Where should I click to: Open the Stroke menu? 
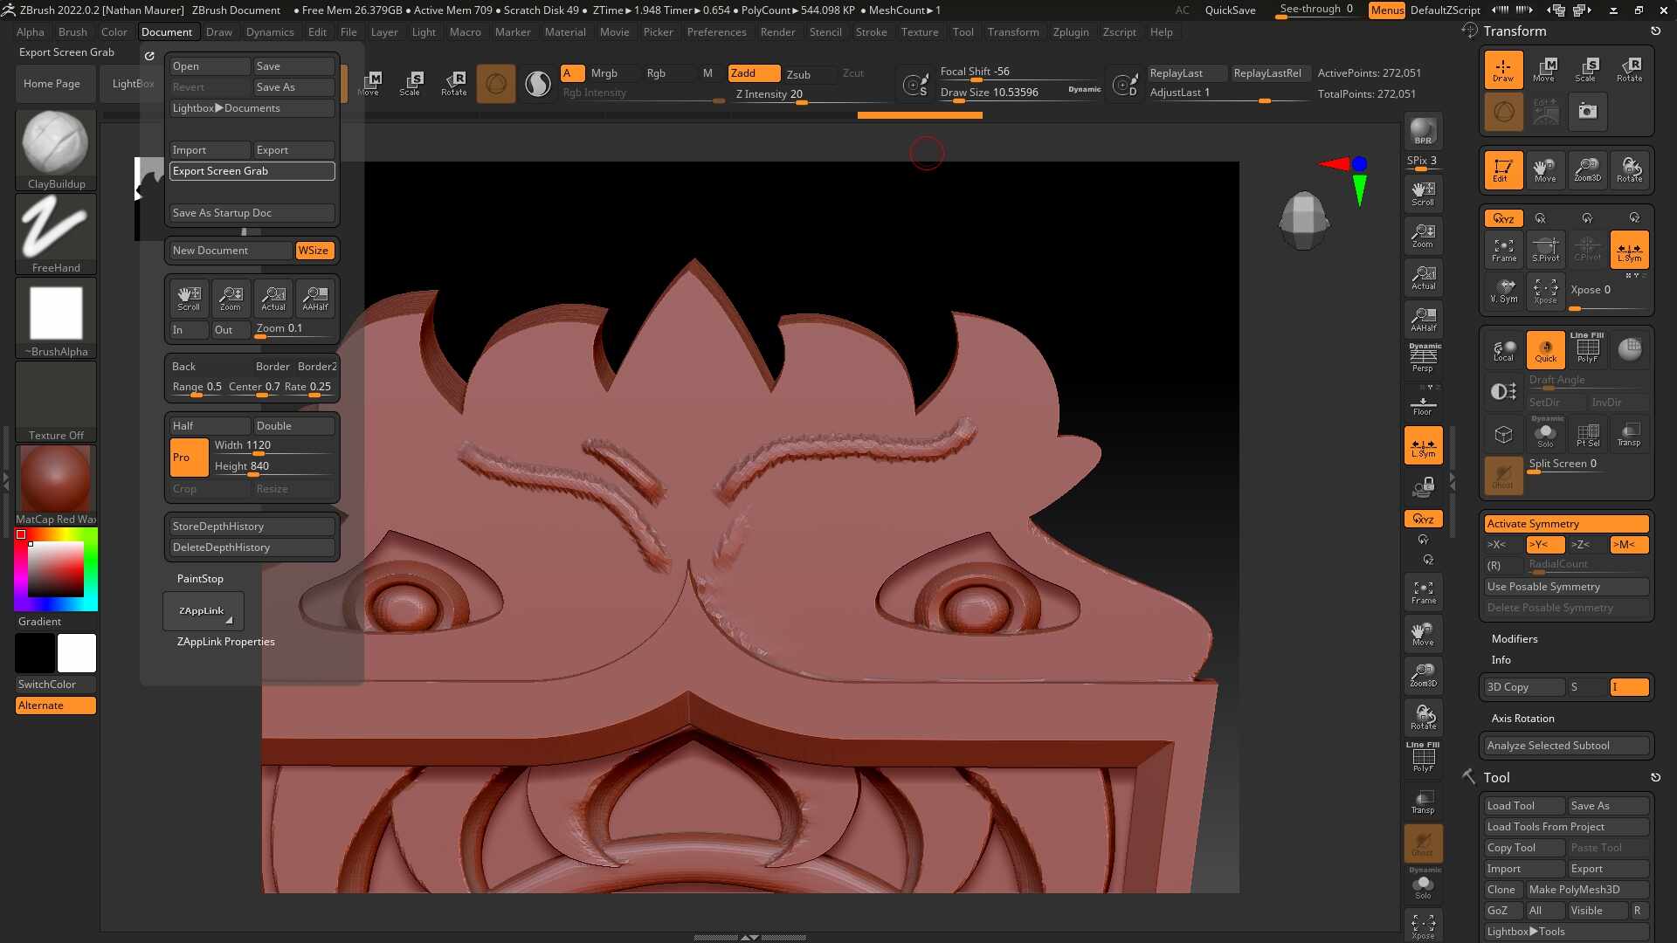pyautogui.click(x=871, y=32)
